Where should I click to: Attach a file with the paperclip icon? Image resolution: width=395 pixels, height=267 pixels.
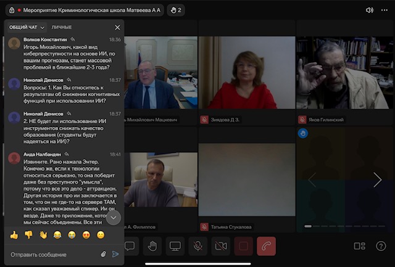coord(103,253)
